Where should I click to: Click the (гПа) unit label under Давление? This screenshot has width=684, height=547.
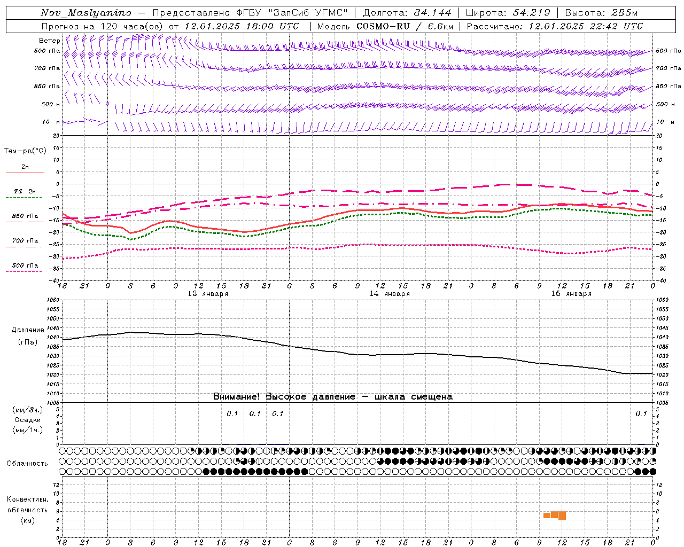tap(28, 342)
